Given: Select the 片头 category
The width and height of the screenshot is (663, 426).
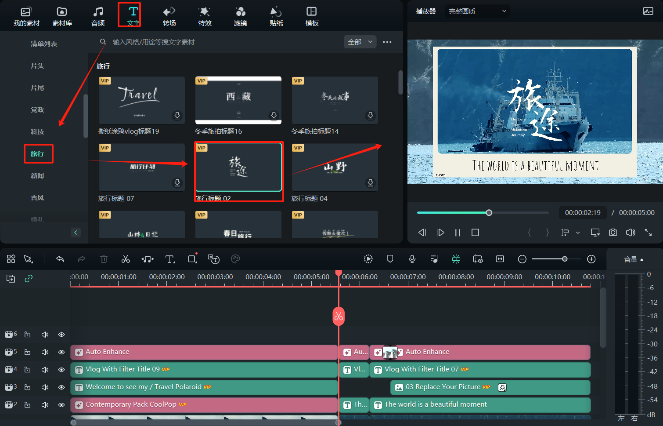Looking at the screenshot, I should pyautogui.click(x=37, y=66).
